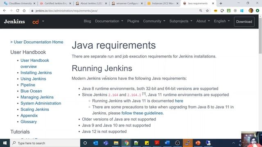Viewport: 262px width, 147px height.
Task: Open the Blog nav link
Action: click(87, 21)
